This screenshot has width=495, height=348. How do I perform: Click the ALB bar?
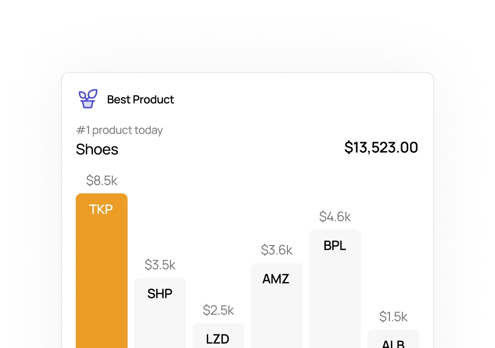(x=393, y=341)
